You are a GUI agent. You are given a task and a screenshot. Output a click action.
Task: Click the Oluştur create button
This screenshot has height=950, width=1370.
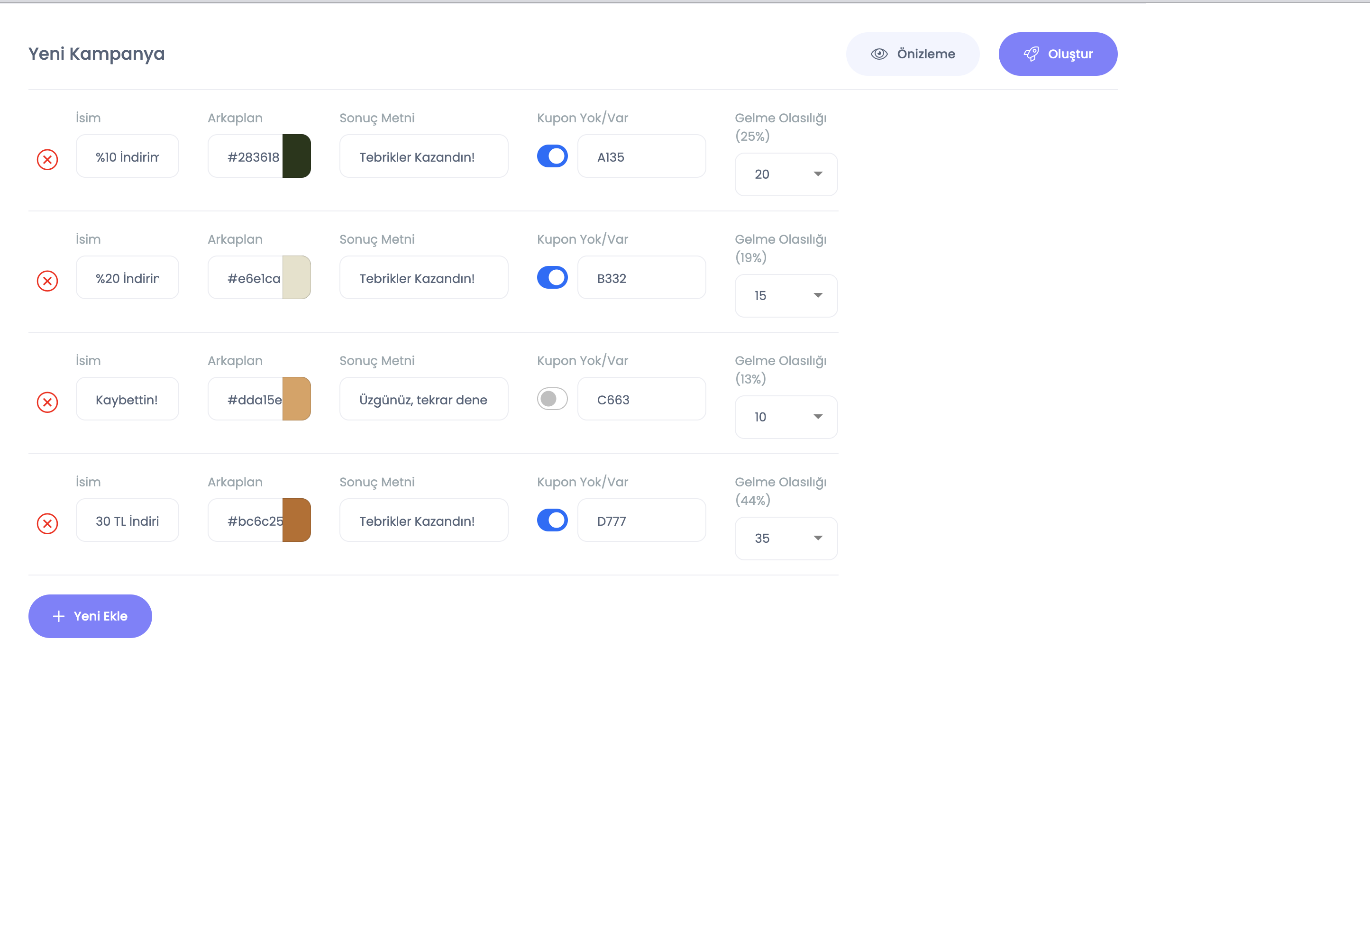[x=1058, y=54]
